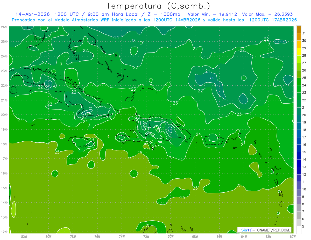The image size is (311, 240).
Task: Click the 12N latitude axis label
Action: pos(4,232)
